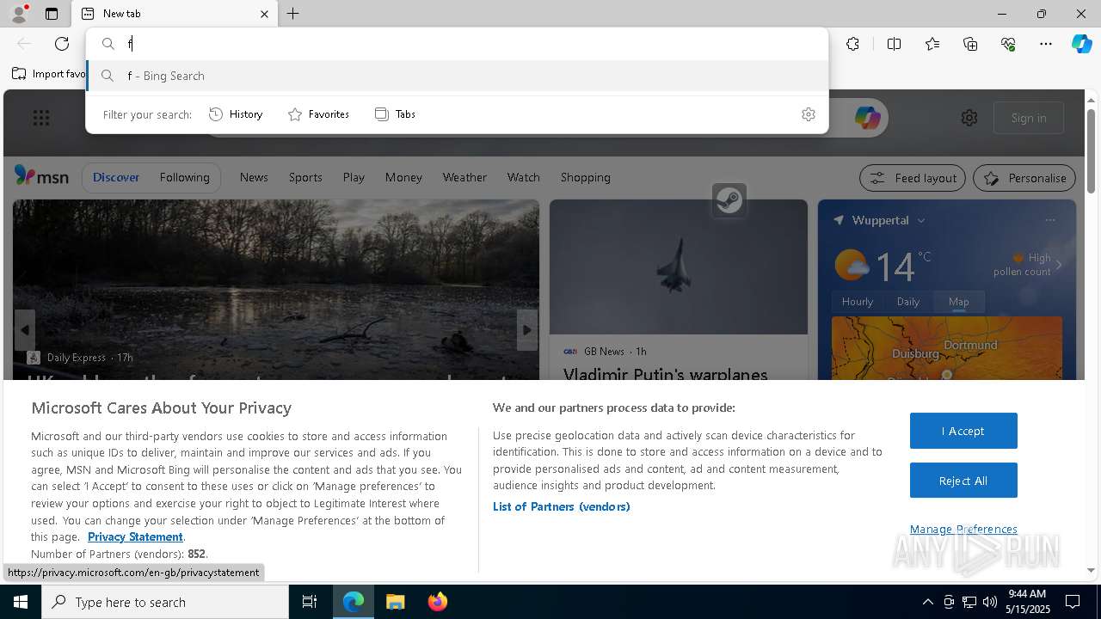Click the Reject All button

pyautogui.click(x=963, y=481)
